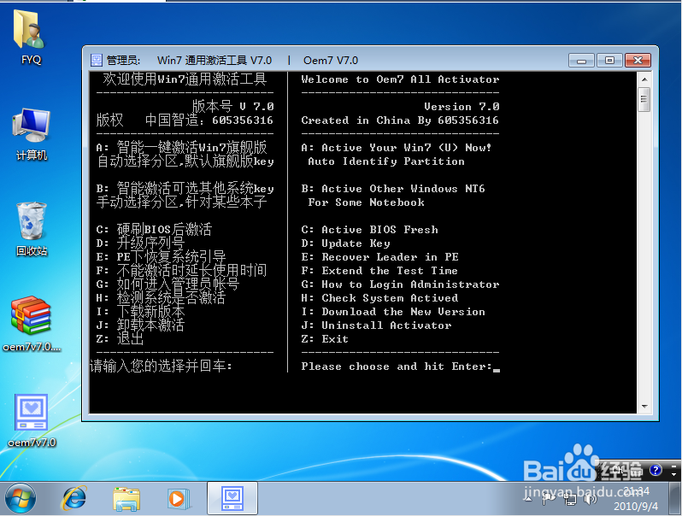
Task: Click the Action Center flag tray icon
Action: 549,499
